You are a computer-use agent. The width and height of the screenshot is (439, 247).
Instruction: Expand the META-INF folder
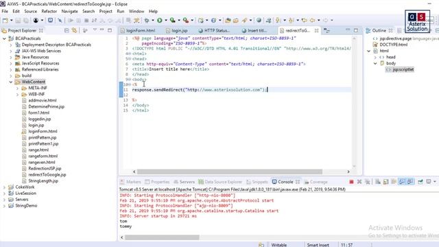point(17,89)
